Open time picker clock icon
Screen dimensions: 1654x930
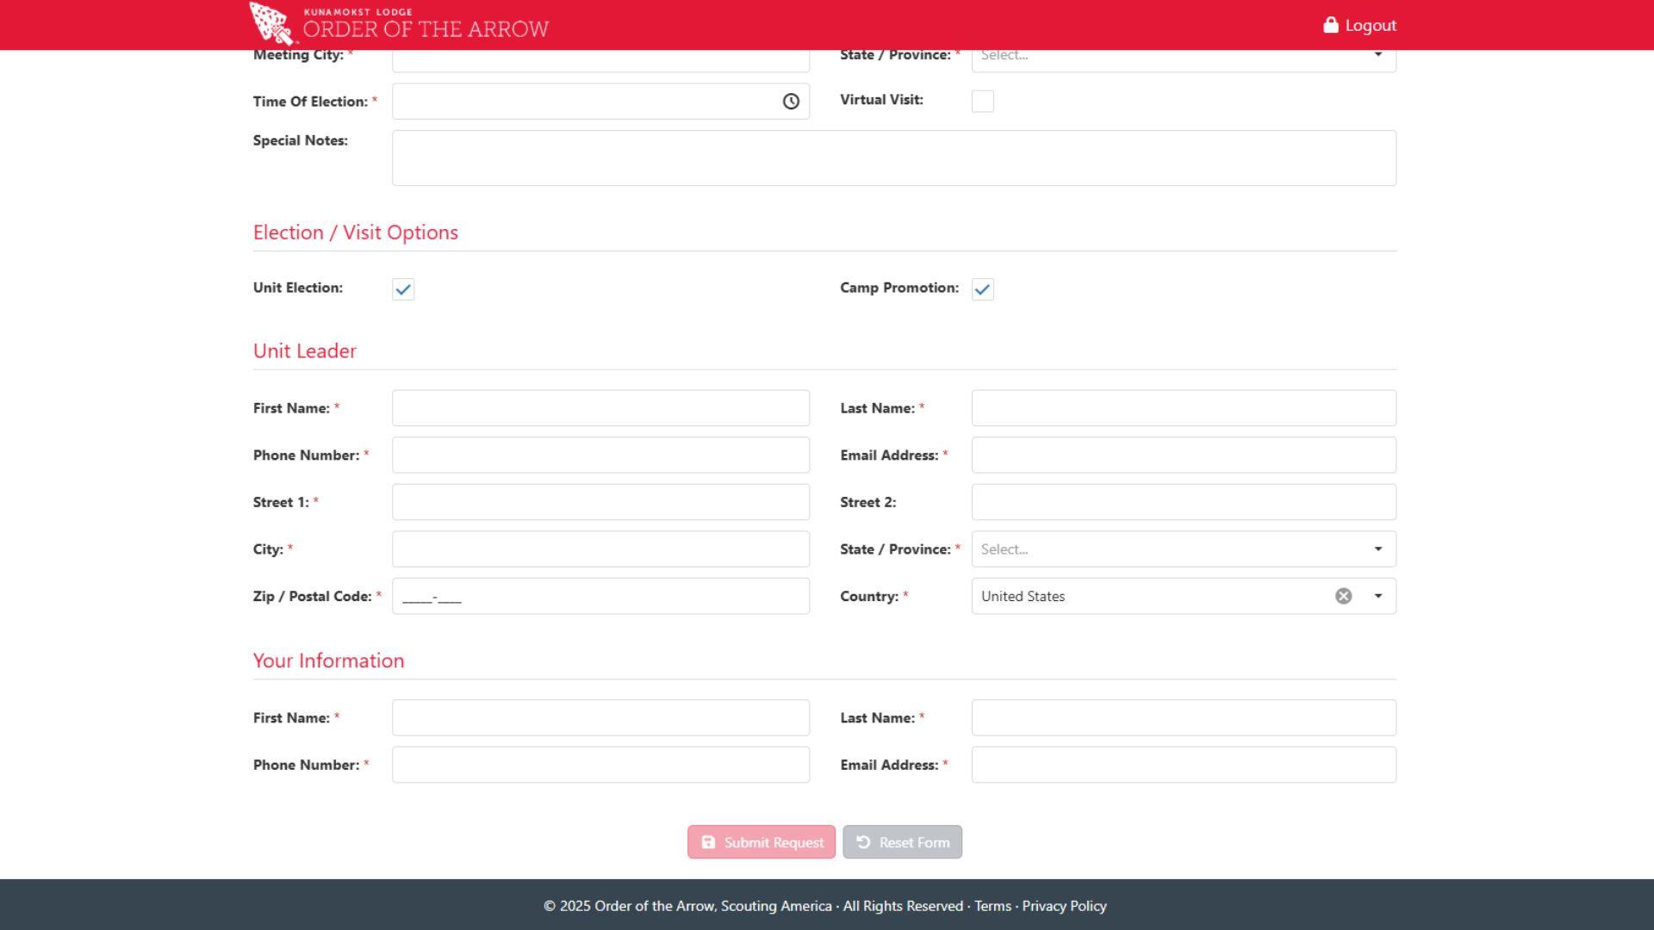pyautogui.click(x=791, y=102)
